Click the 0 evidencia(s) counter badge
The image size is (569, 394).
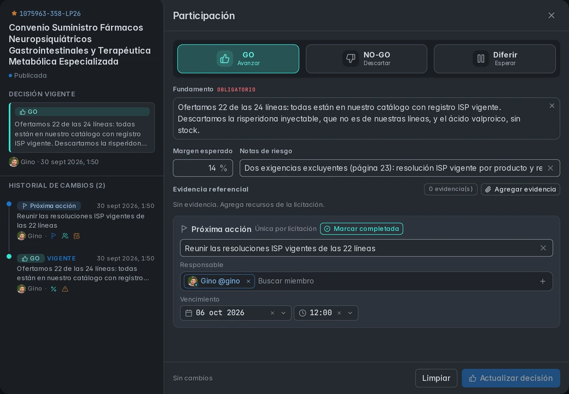(x=450, y=189)
